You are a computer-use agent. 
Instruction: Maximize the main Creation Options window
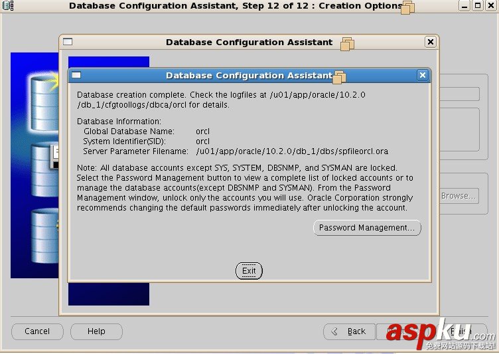pyautogui.click(x=478, y=6)
